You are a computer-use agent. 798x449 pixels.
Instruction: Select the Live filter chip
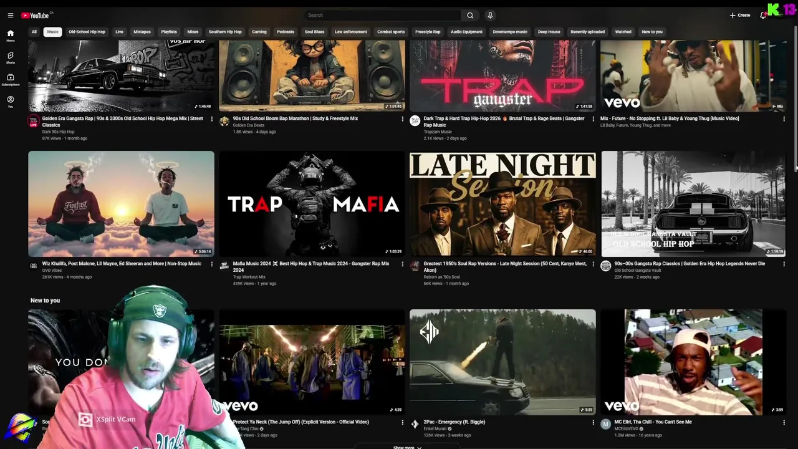[119, 32]
